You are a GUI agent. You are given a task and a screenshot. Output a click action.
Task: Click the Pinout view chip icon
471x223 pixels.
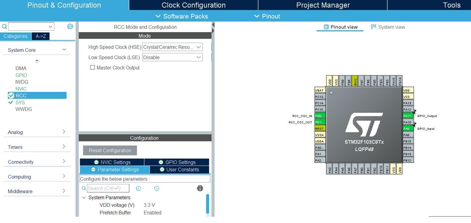[x=326, y=27]
